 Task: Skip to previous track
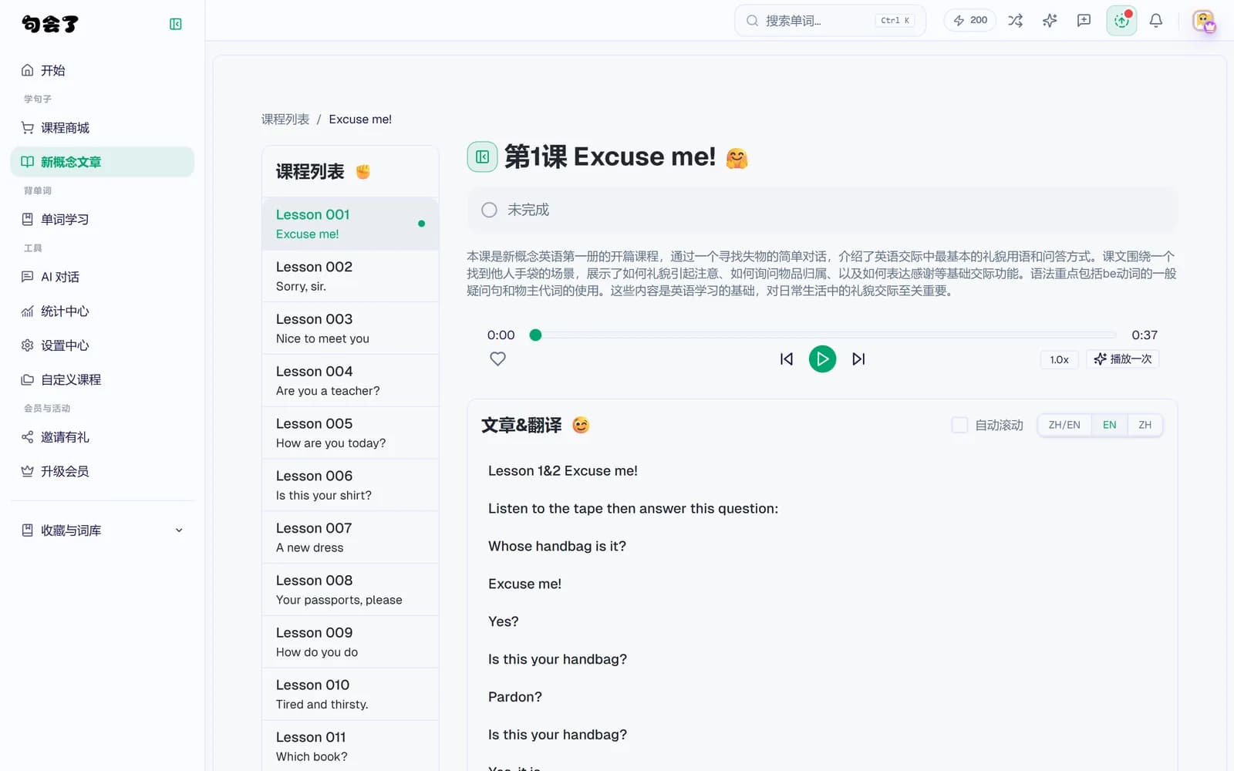point(786,359)
